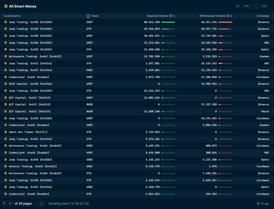Image resolution: width=274 pixels, height=209 pixels.
Task: Click the refresh icon near 7h ago
Action: 258,204
